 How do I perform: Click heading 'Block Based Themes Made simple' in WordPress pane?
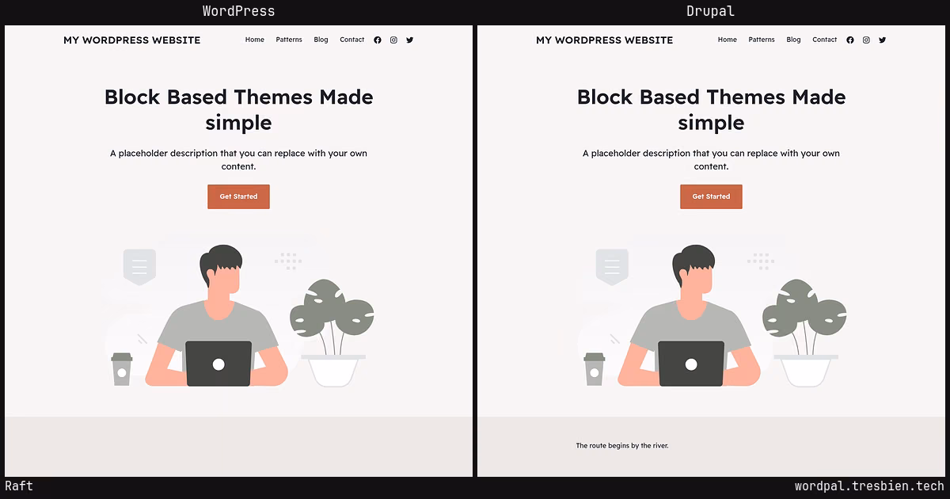(x=238, y=109)
